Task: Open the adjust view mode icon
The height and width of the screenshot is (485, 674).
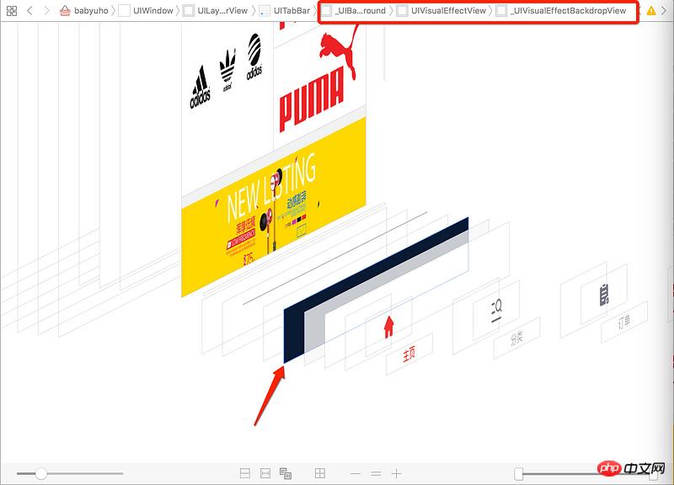Action: 286,473
